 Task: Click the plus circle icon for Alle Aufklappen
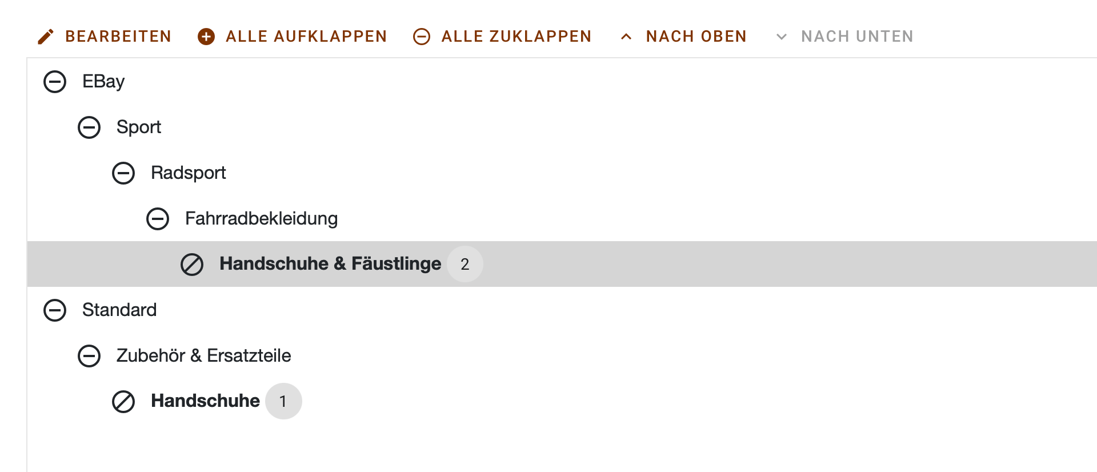(x=206, y=37)
